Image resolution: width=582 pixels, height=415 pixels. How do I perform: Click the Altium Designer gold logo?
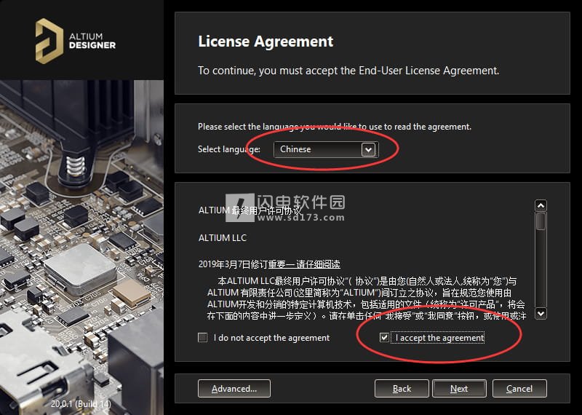click(x=49, y=41)
